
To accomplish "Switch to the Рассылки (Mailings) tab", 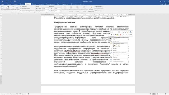I will pos(41,4).
